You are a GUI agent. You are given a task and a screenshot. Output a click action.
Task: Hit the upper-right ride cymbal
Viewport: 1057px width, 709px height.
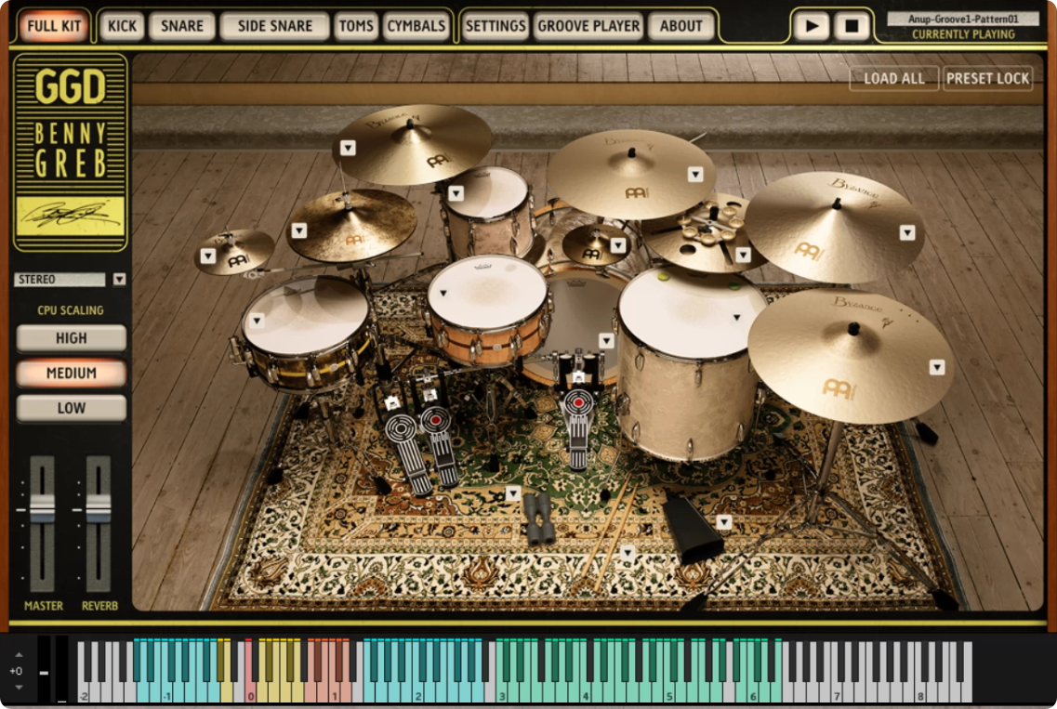pyautogui.click(x=834, y=226)
